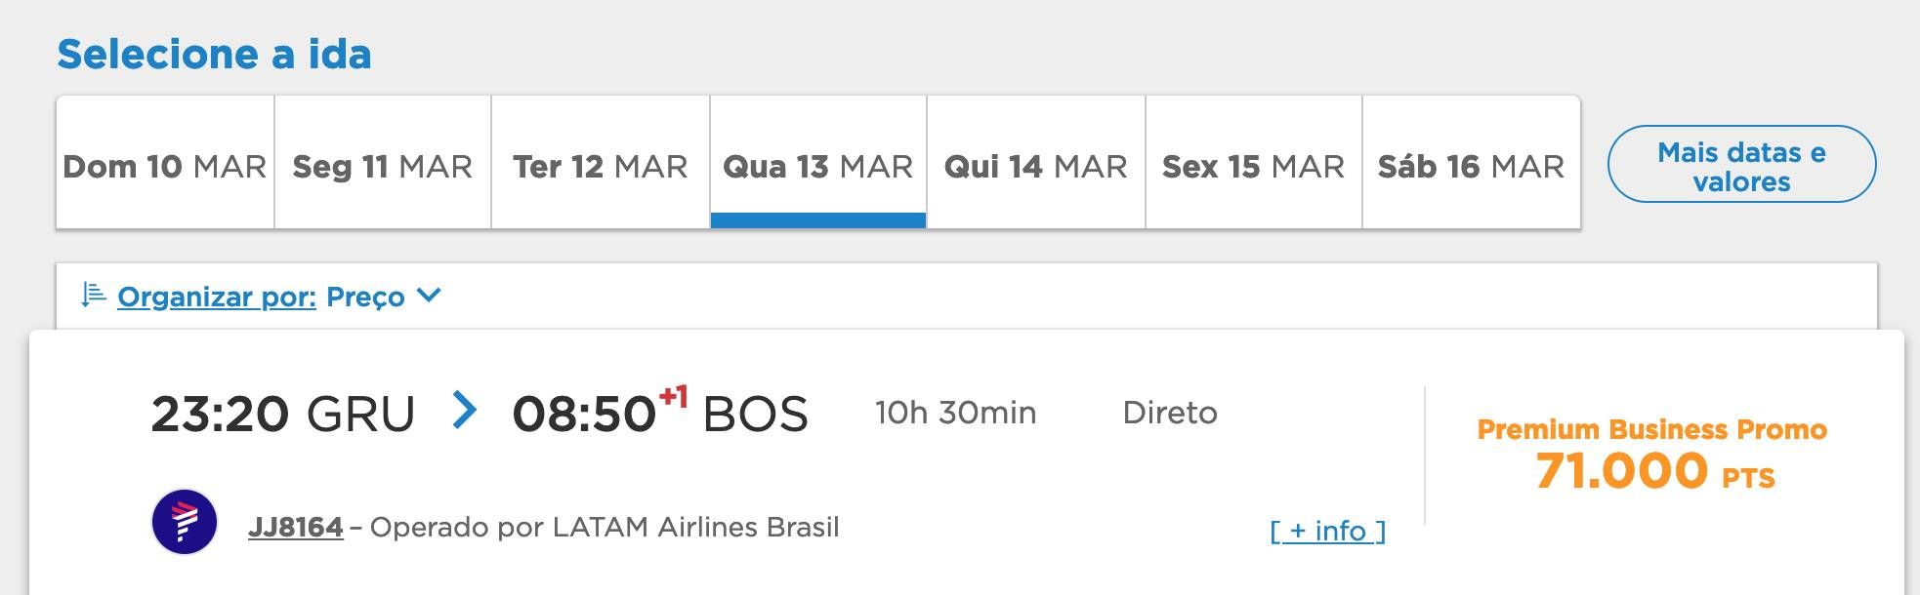Image resolution: width=1920 pixels, height=595 pixels.
Task: Select the Seg 11 MAR date tab
Action: (x=383, y=162)
